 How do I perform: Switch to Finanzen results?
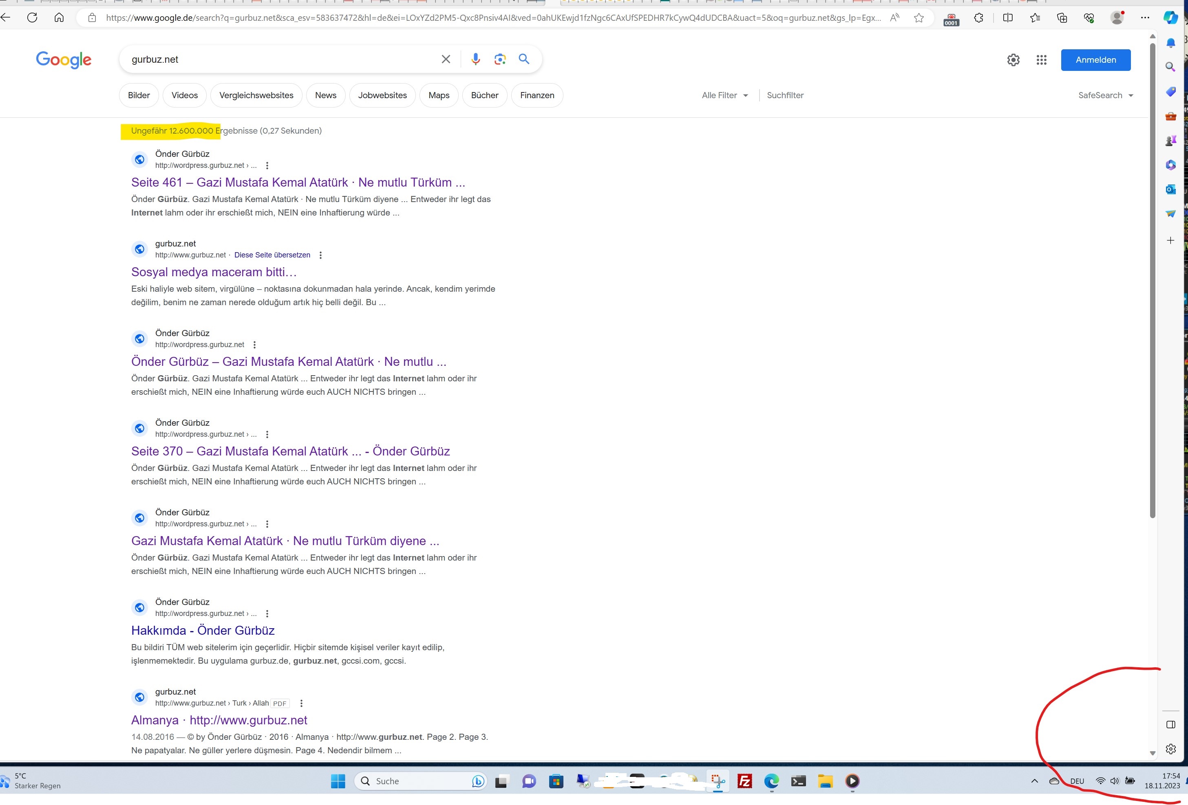[537, 95]
